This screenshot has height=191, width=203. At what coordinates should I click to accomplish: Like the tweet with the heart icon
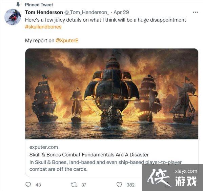[119, 185]
